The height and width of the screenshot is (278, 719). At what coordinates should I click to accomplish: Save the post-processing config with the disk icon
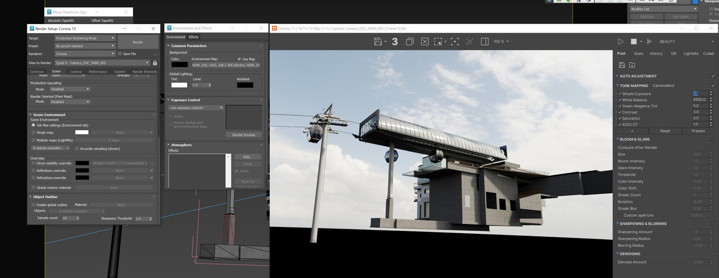click(621, 65)
